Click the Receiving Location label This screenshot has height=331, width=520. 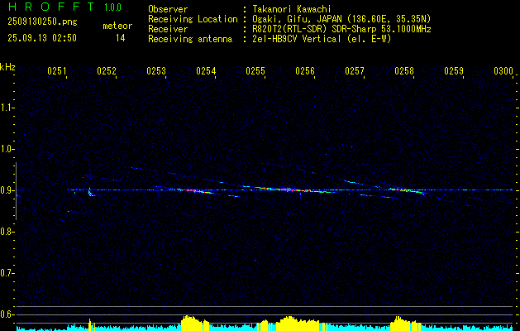tap(193, 19)
